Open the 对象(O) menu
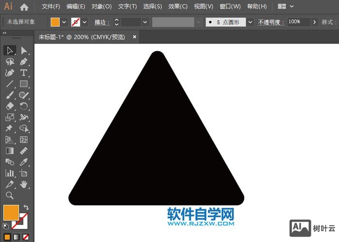The height and width of the screenshot is (242, 339). click(x=101, y=6)
